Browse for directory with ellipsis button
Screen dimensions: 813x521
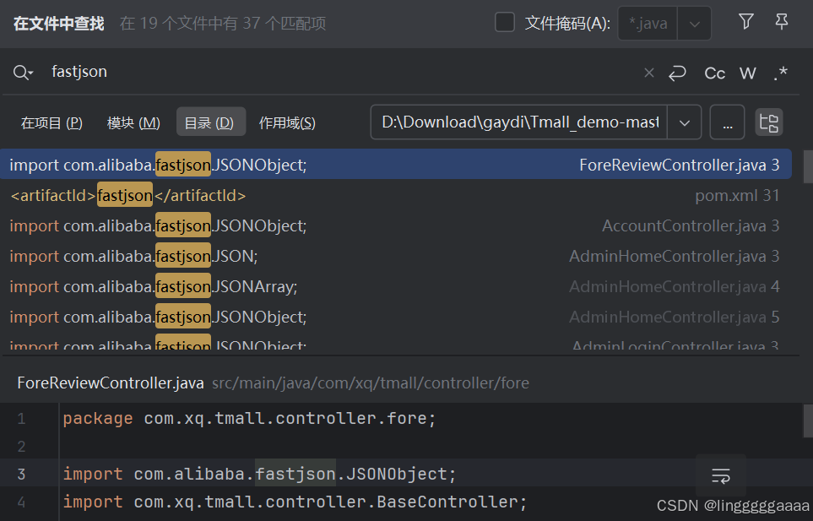coord(727,122)
